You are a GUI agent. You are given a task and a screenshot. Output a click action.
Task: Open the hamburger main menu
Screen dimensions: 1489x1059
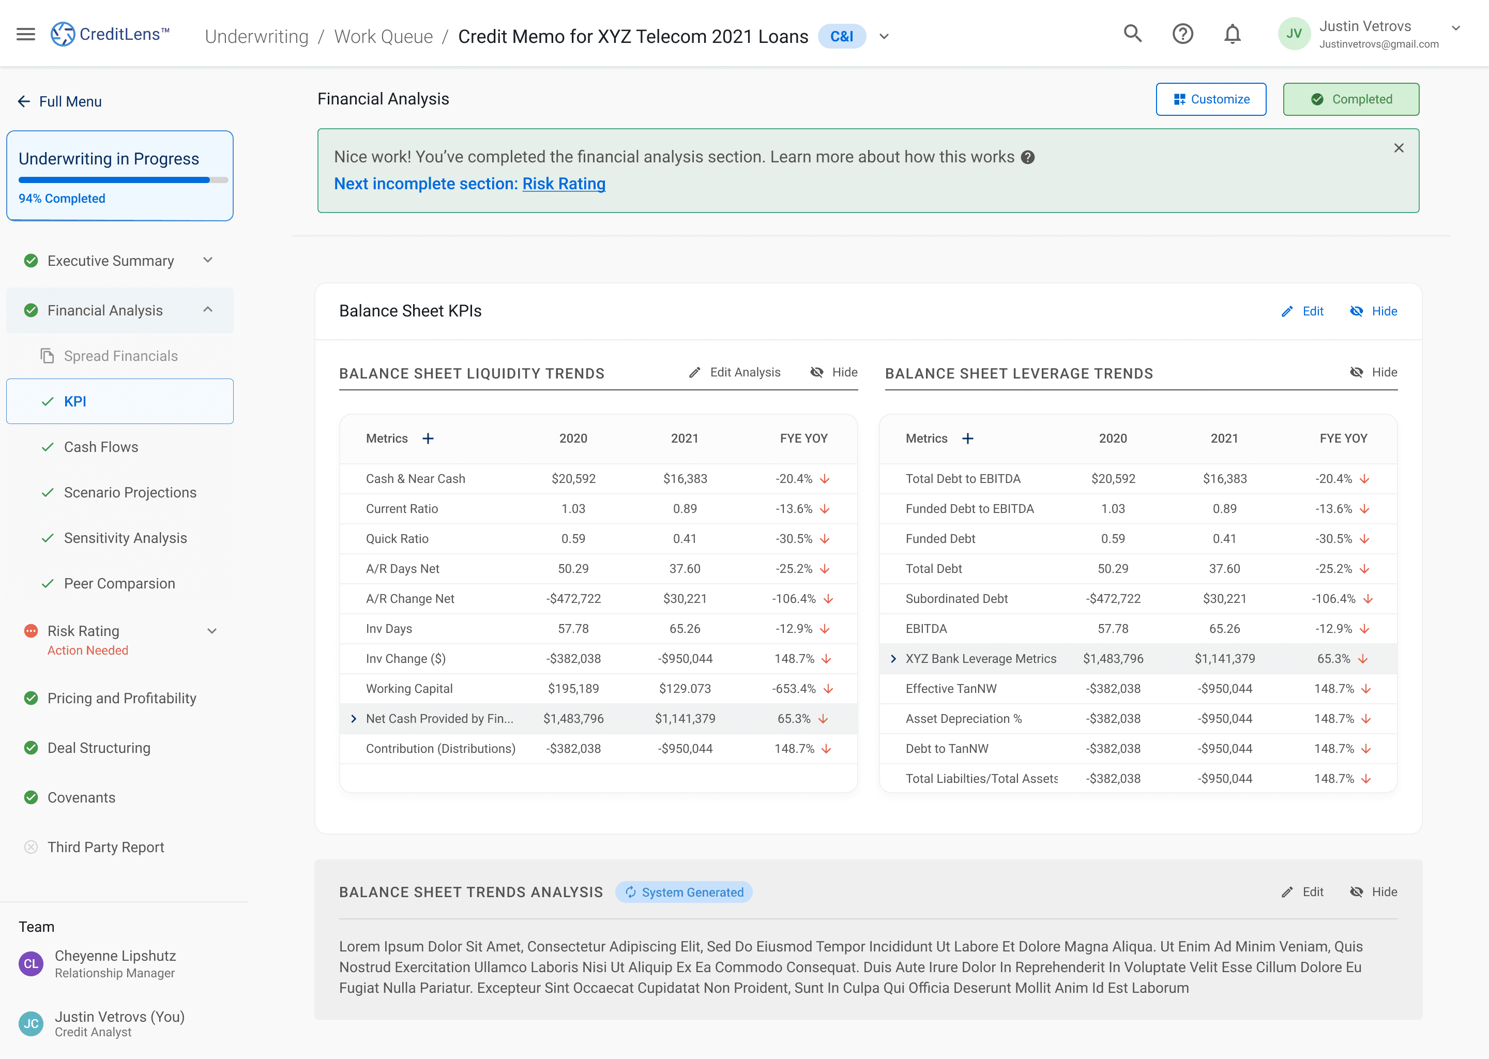(25, 34)
